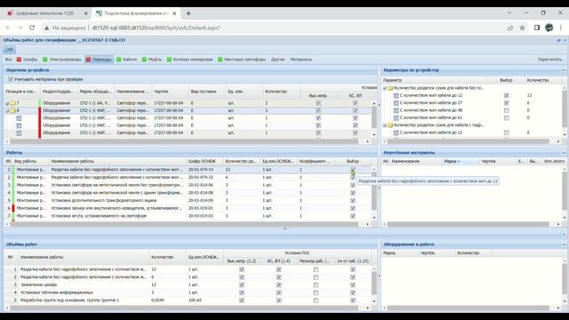Click the 'Пересчитать' button
569x320 pixels.
coord(549,60)
